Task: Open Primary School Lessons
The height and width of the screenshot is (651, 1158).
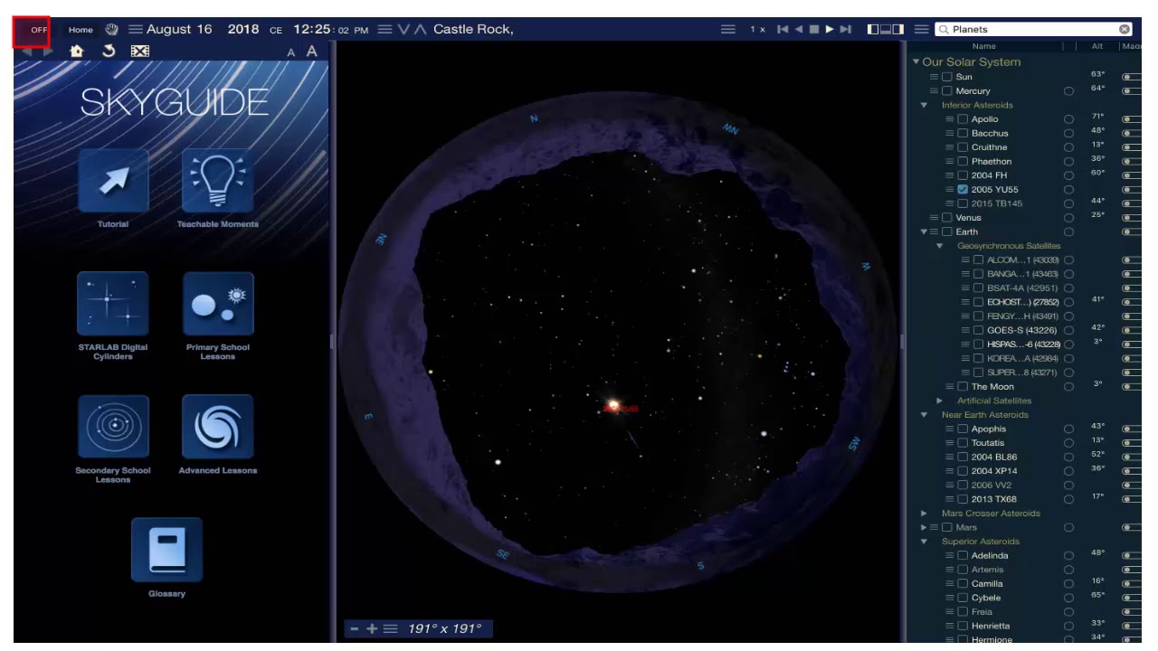Action: [x=218, y=304]
